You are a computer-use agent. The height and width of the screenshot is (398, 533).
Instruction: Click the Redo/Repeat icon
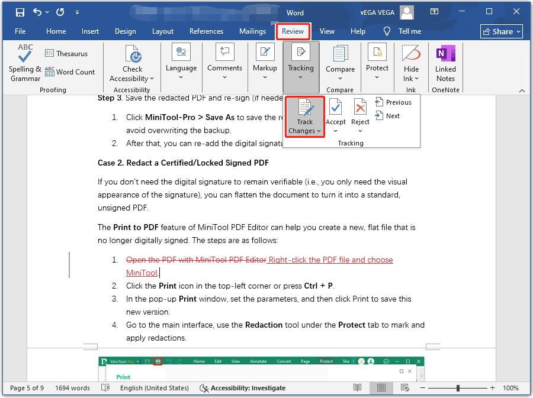coord(60,12)
